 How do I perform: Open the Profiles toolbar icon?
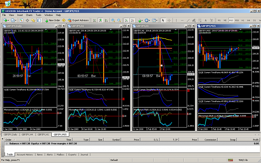[13, 20]
